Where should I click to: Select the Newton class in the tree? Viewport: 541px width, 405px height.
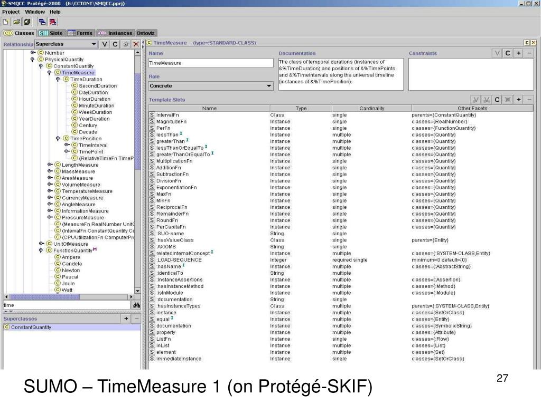71,271
